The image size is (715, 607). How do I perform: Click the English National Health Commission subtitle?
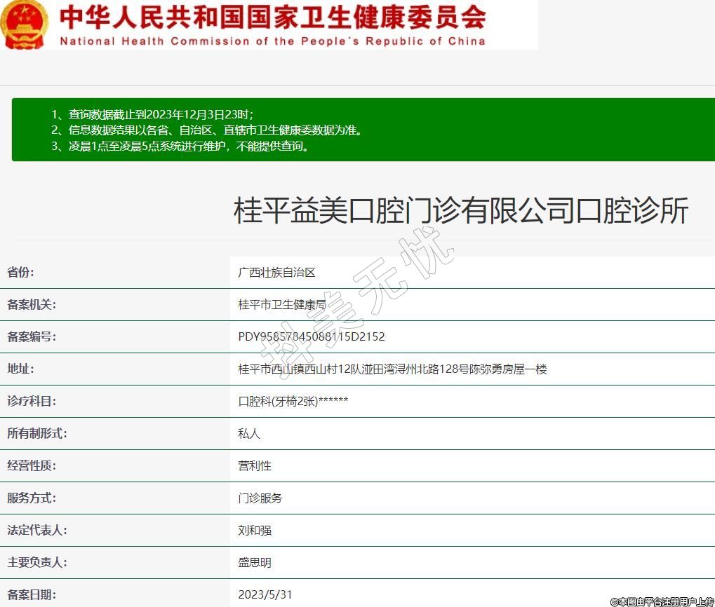pos(272,41)
